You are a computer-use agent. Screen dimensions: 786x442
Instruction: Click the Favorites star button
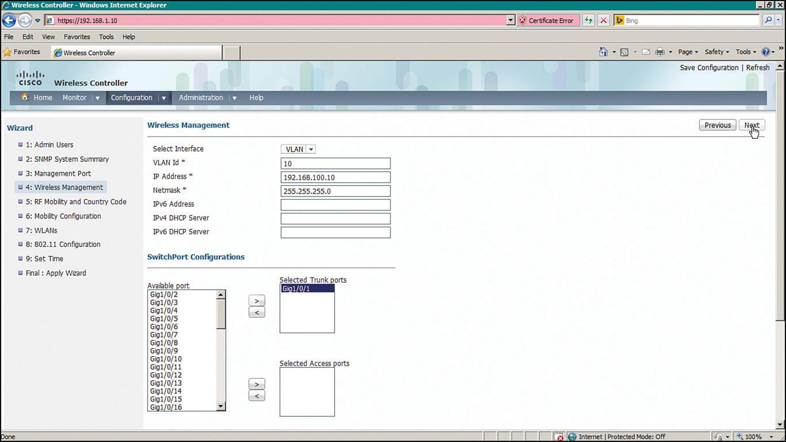[x=22, y=52]
